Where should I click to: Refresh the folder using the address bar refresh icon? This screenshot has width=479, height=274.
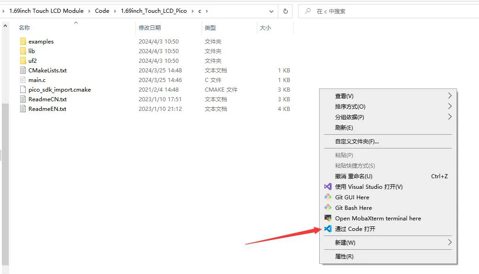[x=285, y=11]
